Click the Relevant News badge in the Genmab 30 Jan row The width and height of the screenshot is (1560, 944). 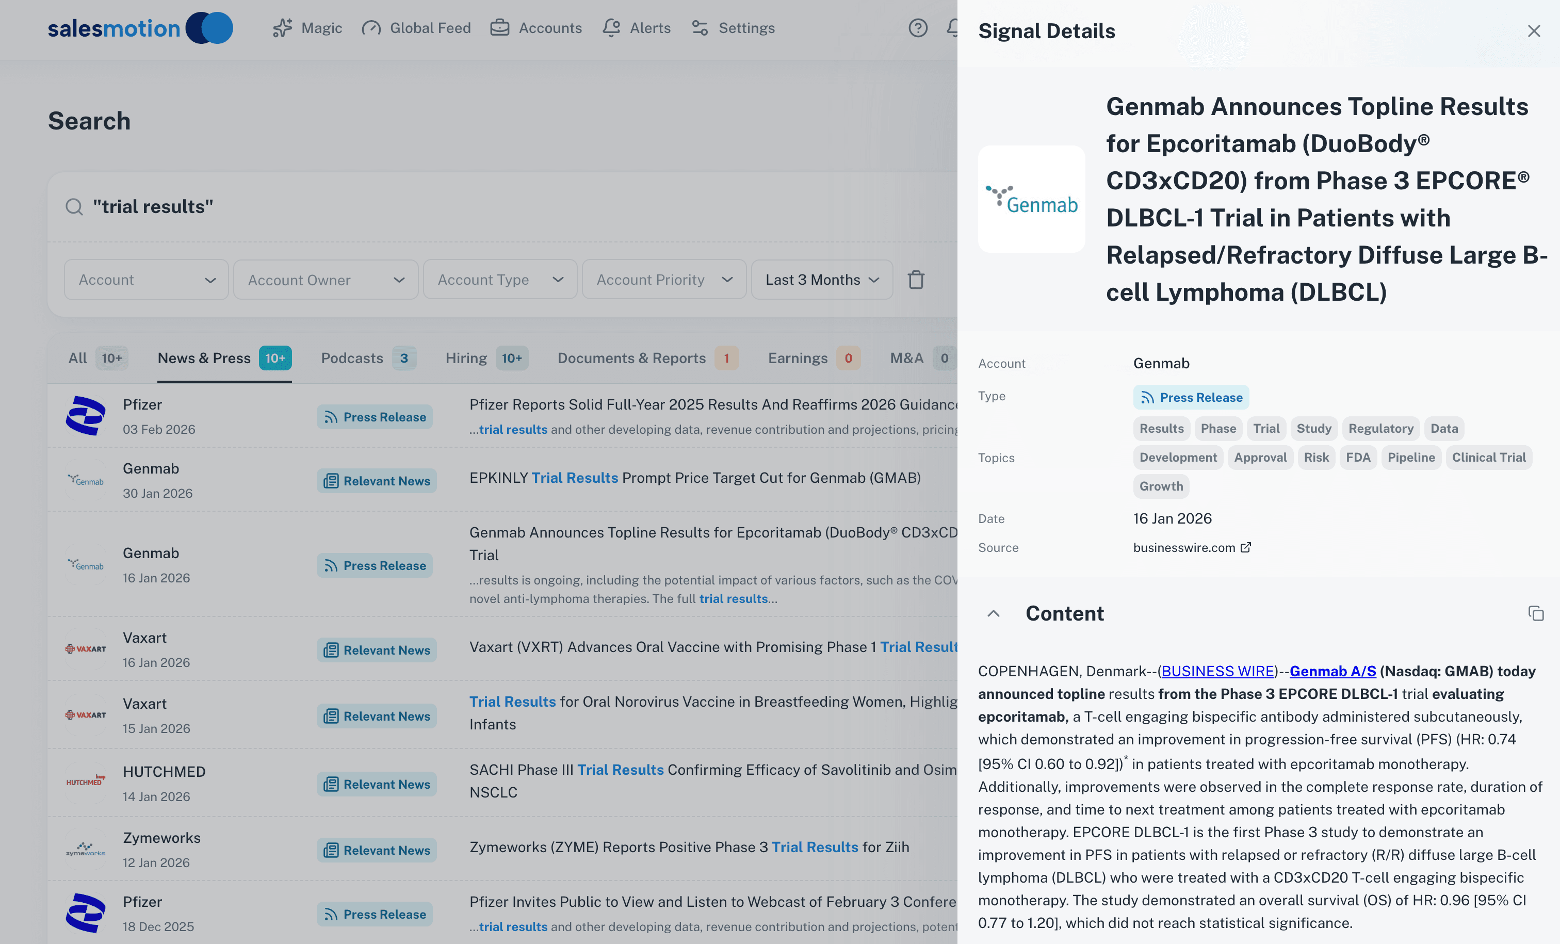point(377,481)
